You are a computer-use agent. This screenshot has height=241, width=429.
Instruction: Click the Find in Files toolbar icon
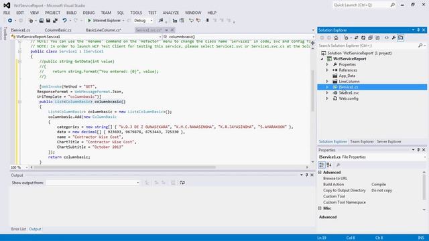pyautogui.click(x=161, y=21)
